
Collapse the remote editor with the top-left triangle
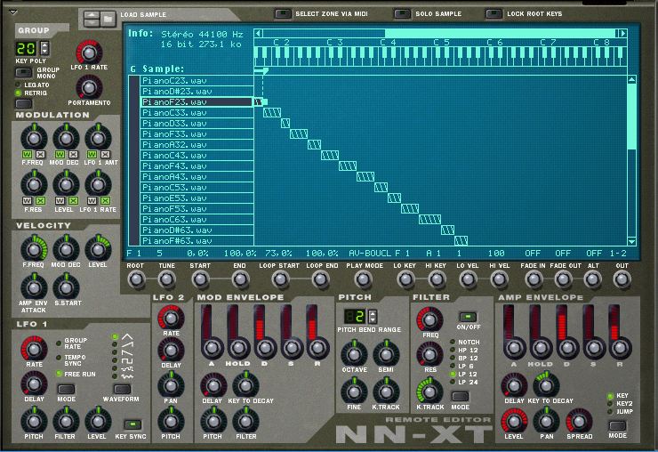13,13
